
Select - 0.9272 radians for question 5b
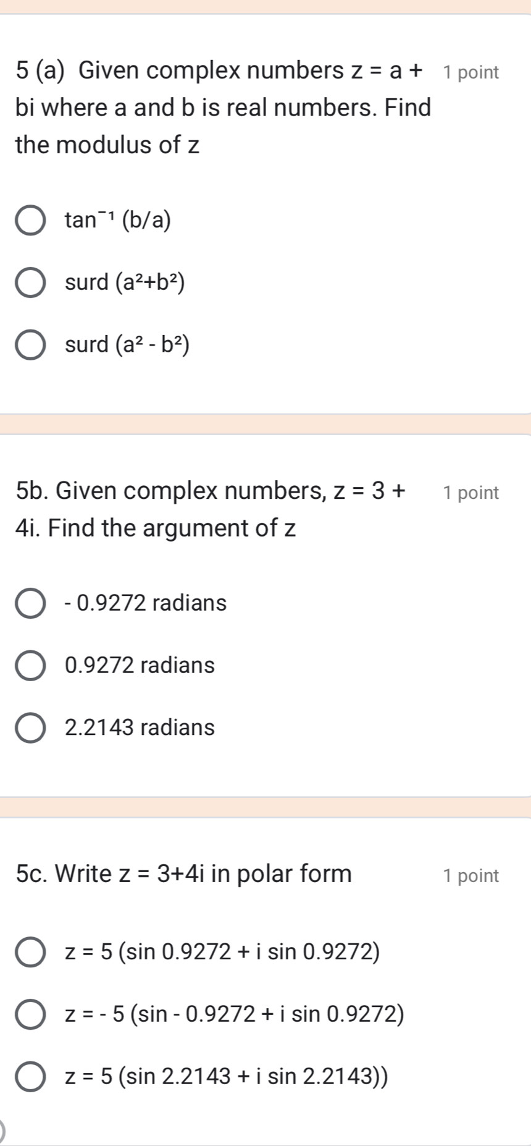[x=30, y=603]
